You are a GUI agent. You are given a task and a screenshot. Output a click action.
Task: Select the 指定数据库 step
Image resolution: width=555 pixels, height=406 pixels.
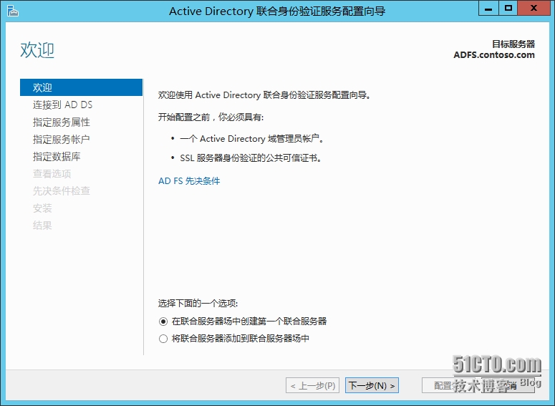point(57,156)
